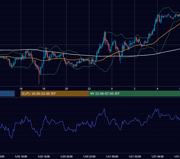
Task: Click the 1/21 00:00 bottom axis label
Action: (112, 156)
